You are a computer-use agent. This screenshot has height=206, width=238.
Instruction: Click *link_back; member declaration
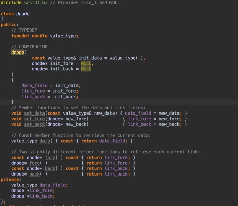click(x=41, y=196)
